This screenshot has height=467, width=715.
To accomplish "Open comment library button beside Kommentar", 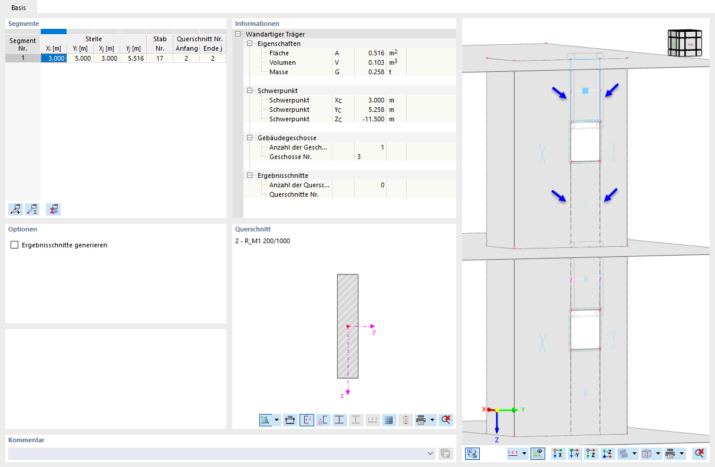I will click(x=446, y=453).
